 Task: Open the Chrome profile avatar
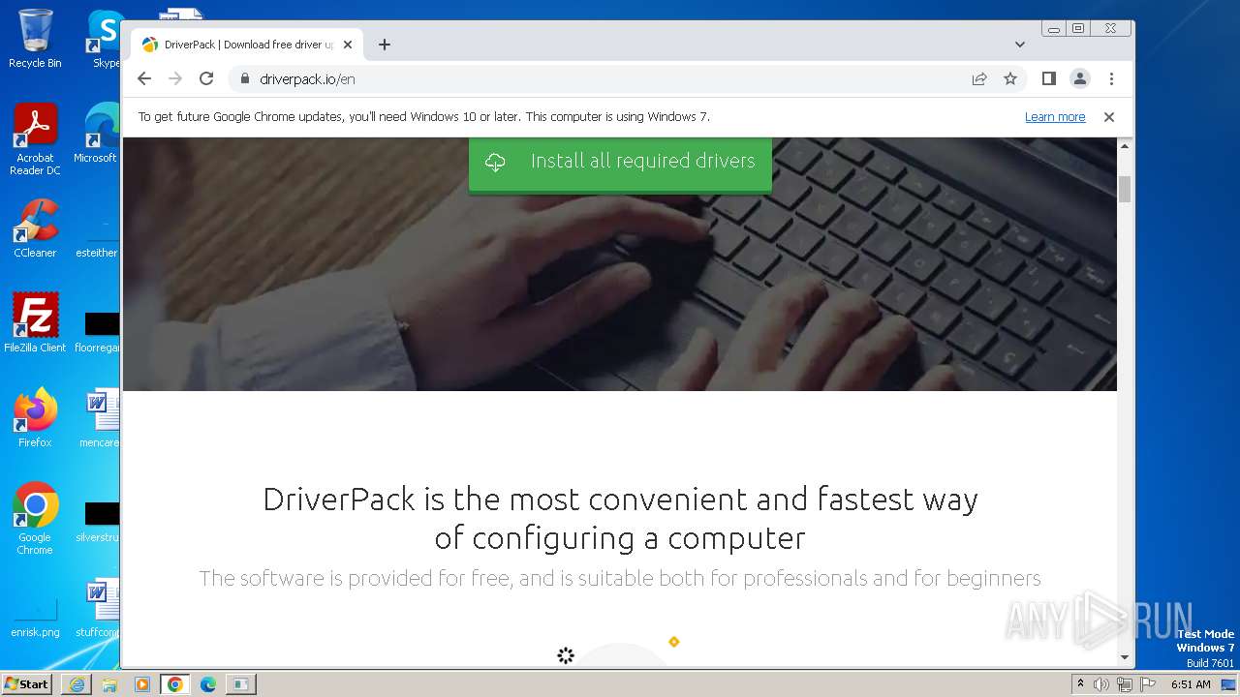pos(1079,78)
